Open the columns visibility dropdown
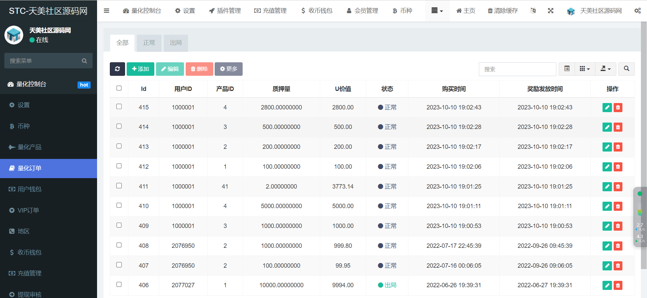Image resolution: width=647 pixels, height=298 pixels. 585,69
